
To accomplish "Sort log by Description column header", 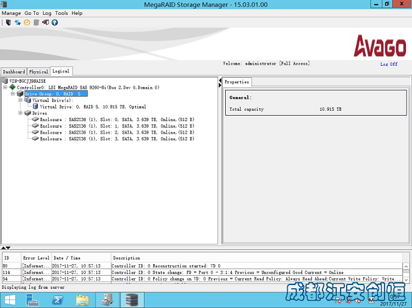I will click(x=256, y=258).
